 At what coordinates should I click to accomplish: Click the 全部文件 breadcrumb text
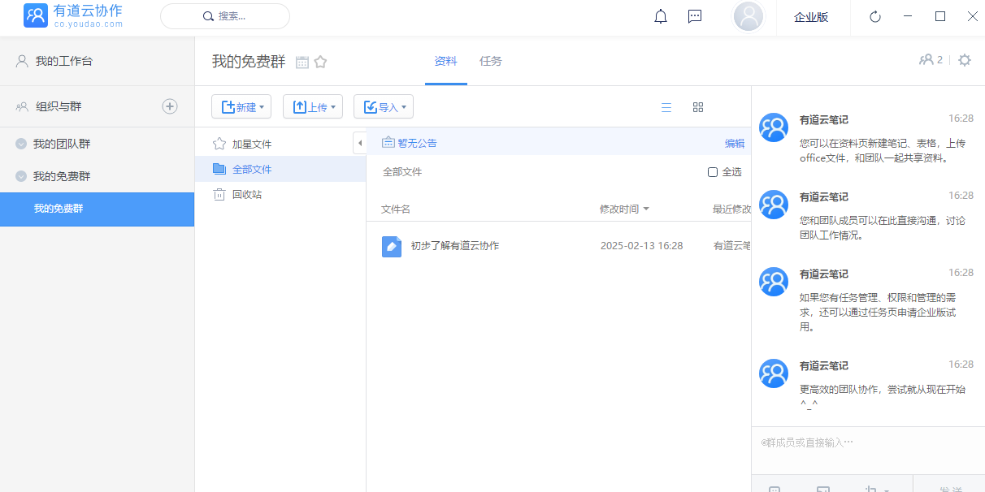click(402, 172)
